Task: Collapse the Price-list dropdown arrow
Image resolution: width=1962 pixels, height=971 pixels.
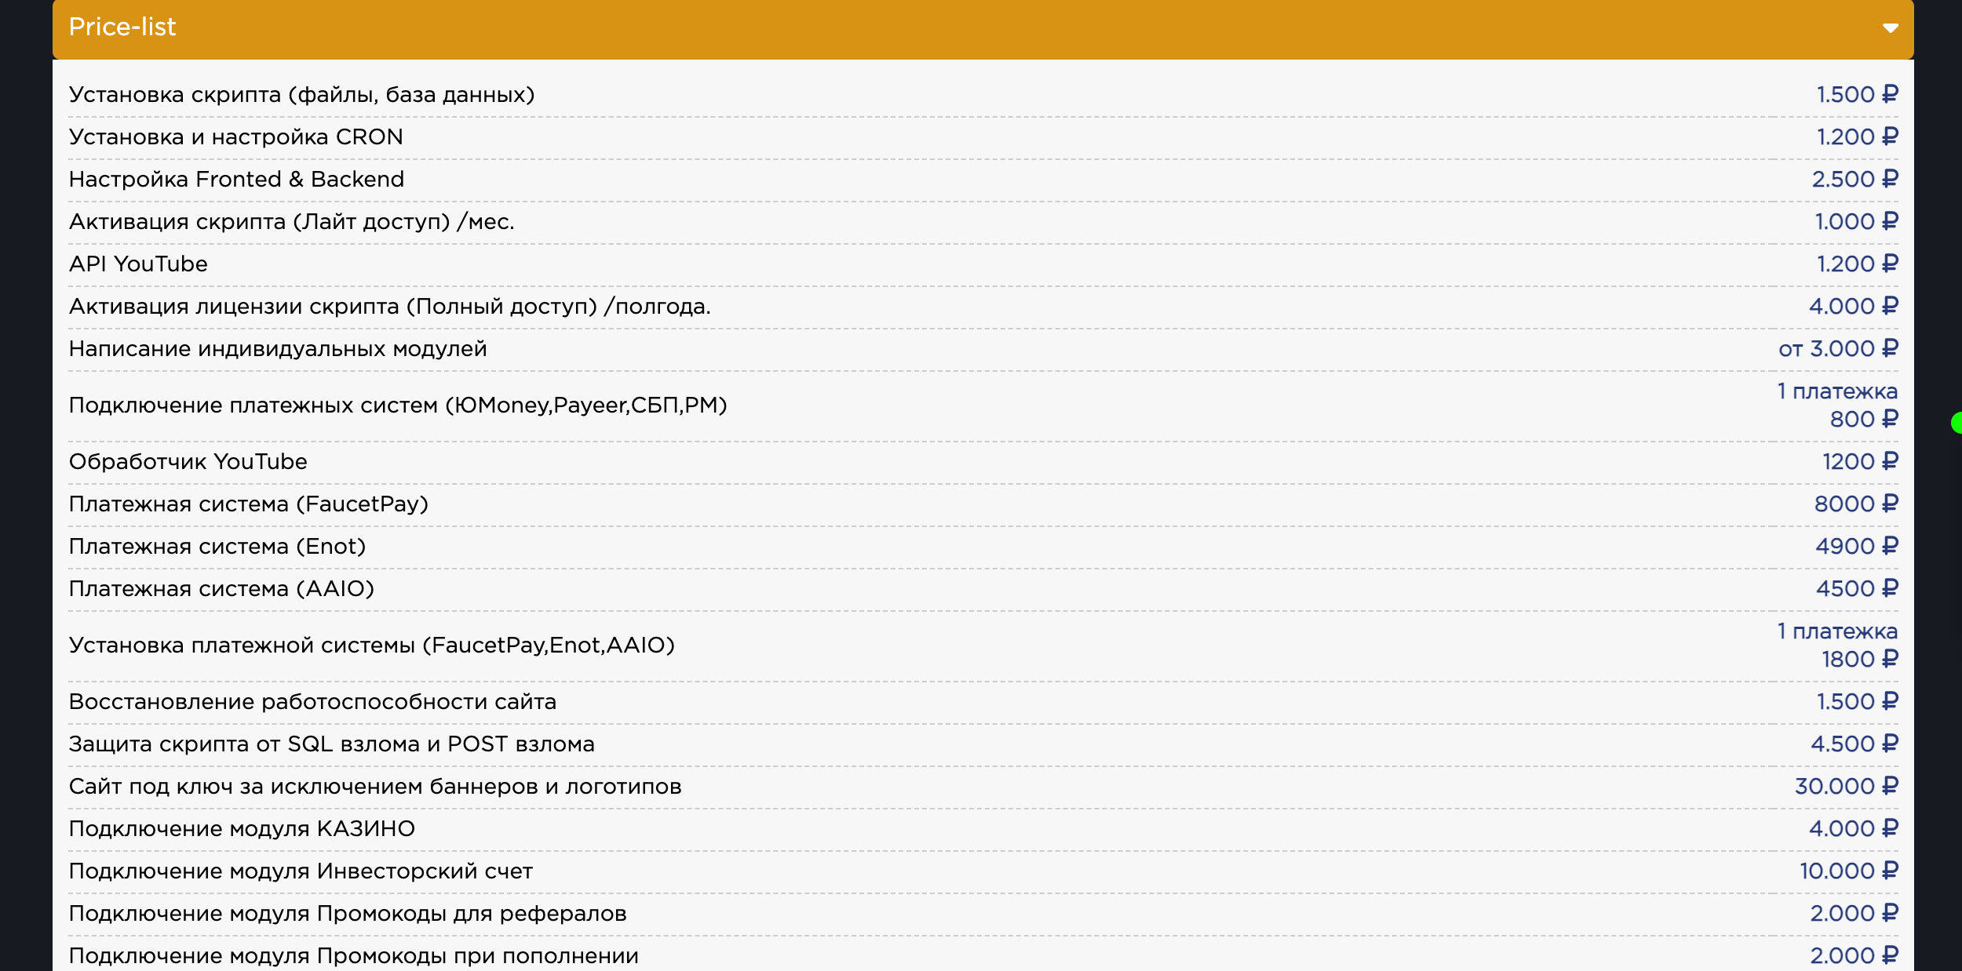Action: [1890, 28]
